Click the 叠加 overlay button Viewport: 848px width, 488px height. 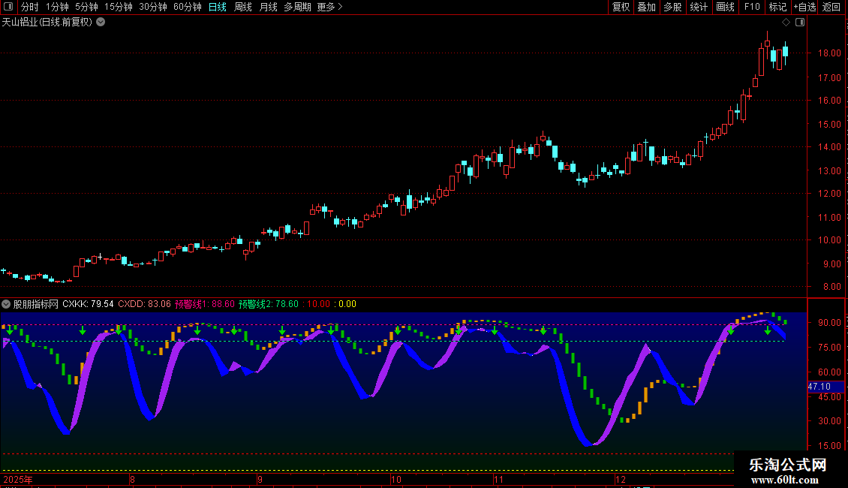tap(646, 7)
